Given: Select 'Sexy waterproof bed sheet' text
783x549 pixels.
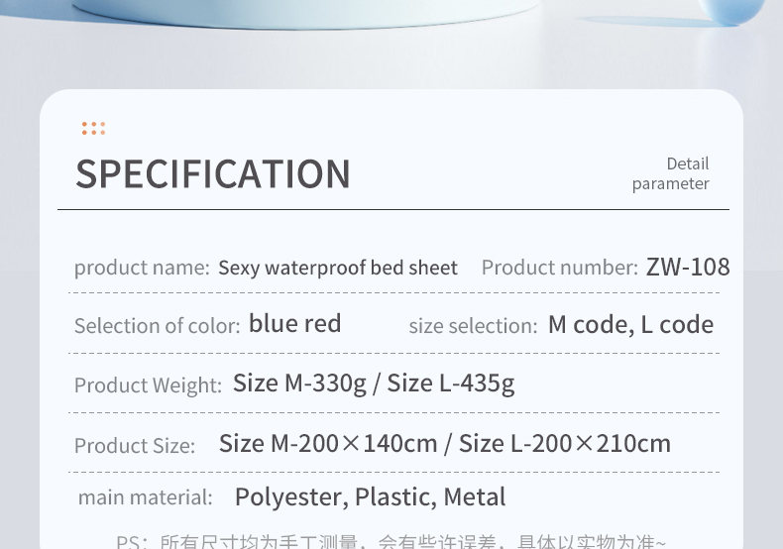Looking at the screenshot, I should [338, 268].
